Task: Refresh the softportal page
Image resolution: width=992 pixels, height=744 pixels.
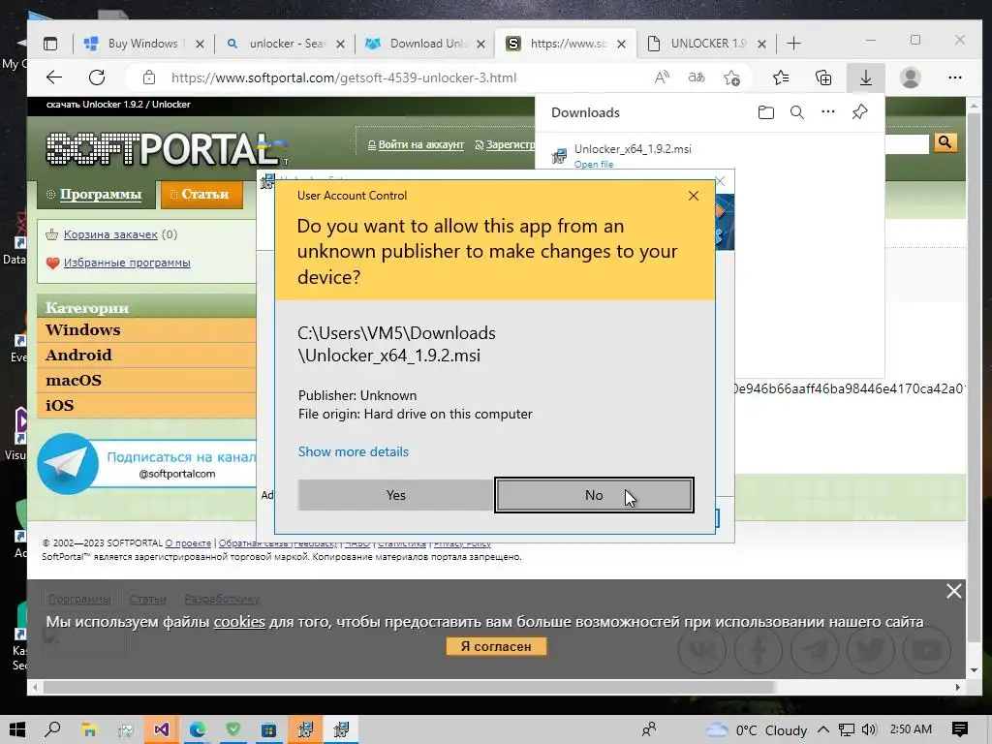Action: [x=97, y=77]
